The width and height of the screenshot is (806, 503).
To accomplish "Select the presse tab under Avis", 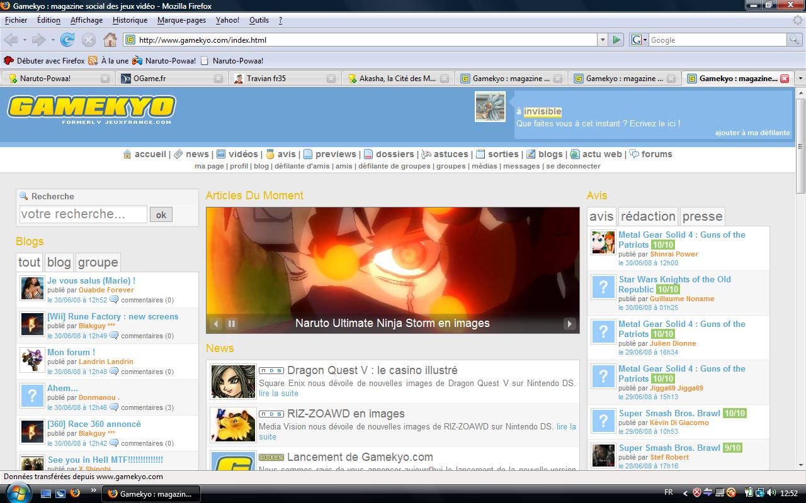I will click(702, 216).
